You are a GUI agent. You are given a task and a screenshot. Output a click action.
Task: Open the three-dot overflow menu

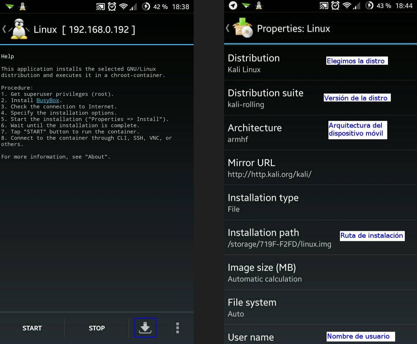click(x=177, y=328)
